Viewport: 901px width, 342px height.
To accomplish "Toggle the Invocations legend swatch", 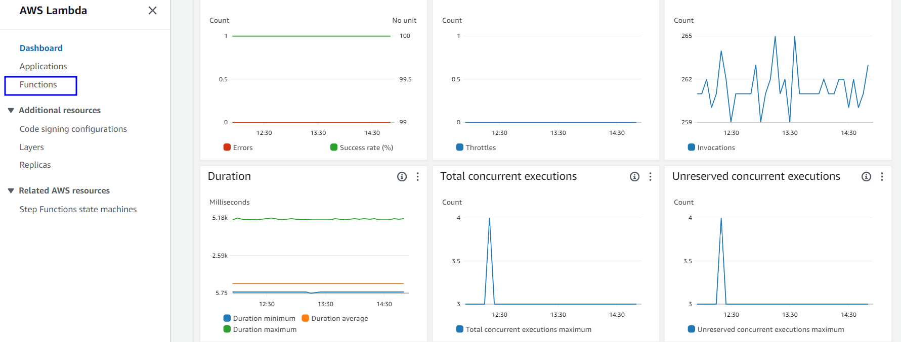I will click(x=692, y=147).
